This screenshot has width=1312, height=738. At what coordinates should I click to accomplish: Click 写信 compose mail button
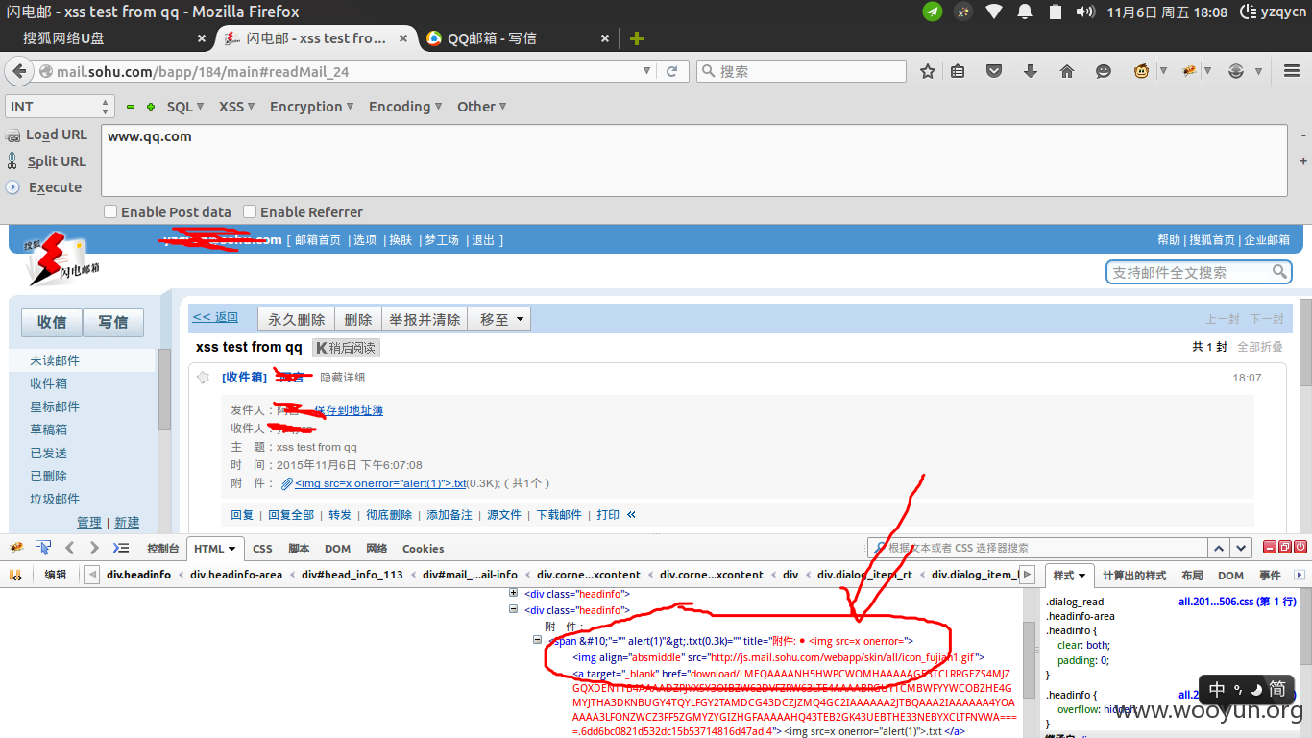112,322
